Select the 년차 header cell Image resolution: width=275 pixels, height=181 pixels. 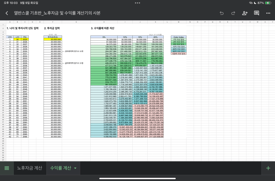pyautogui.click(x=10, y=37)
